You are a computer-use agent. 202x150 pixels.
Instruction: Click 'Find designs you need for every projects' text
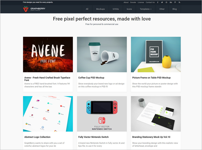[38, 2]
